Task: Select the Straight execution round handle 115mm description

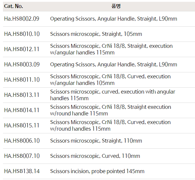Action: [x=110, y=110]
